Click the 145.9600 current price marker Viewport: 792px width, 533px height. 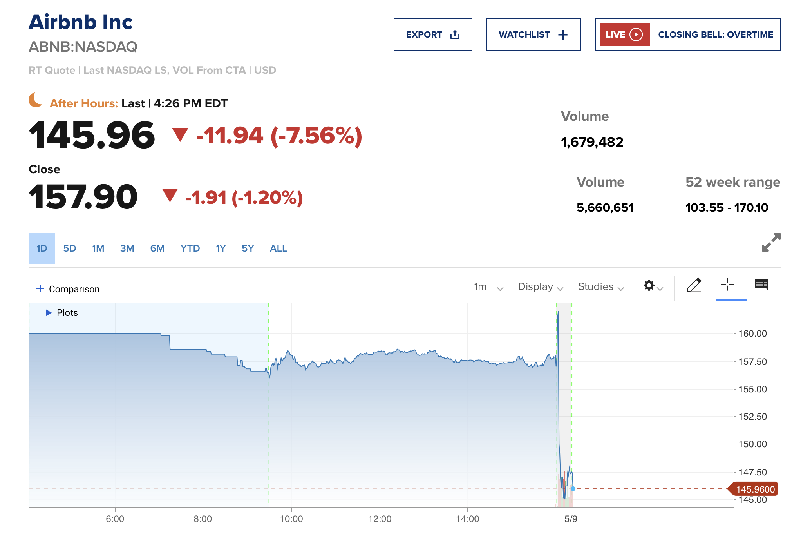[x=754, y=489]
